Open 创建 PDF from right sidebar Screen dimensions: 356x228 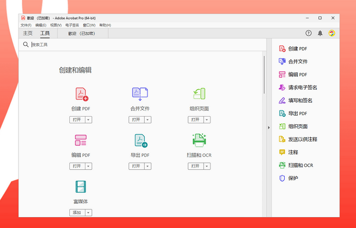click(293, 49)
